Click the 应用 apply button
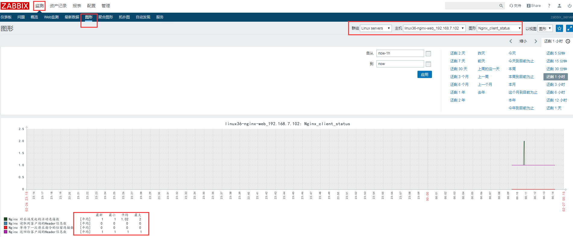This screenshot has width=573, height=237. tap(425, 74)
